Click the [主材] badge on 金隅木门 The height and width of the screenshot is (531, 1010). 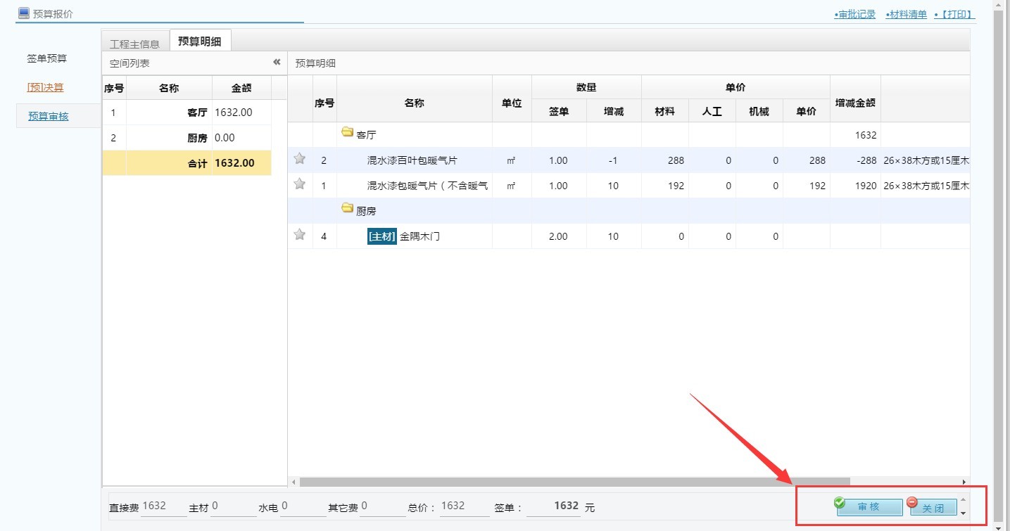click(382, 236)
